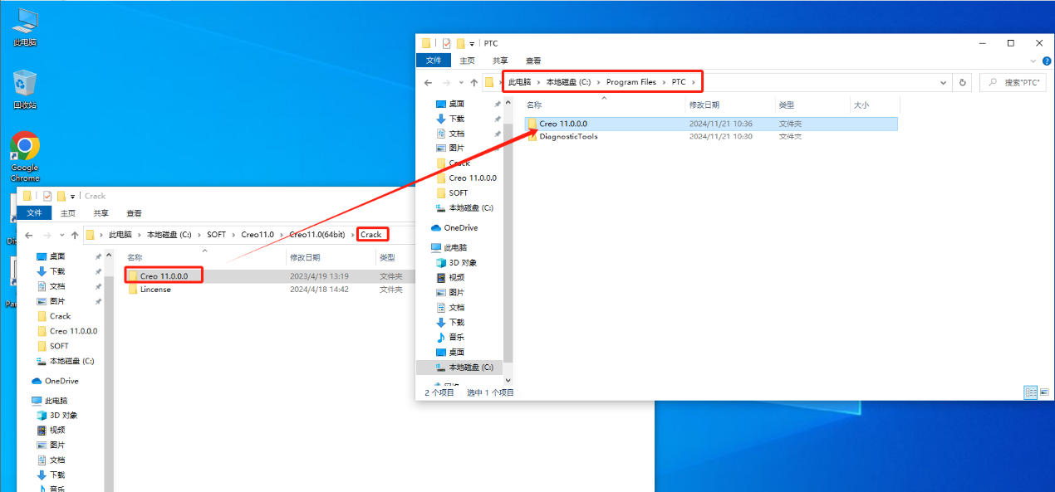
Task: Click the search magnifier in PTC window
Action: point(994,82)
